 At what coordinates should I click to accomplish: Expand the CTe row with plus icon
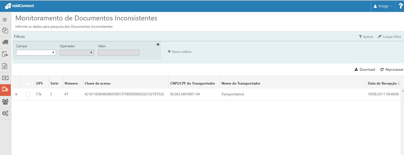[16, 94]
